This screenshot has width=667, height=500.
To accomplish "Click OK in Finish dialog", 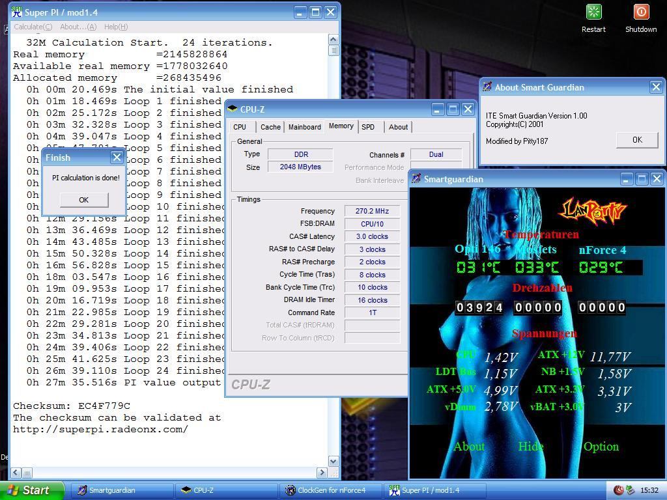I will (84, 200).
